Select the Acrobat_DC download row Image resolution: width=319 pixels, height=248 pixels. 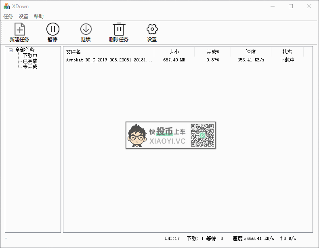(109, 60)
